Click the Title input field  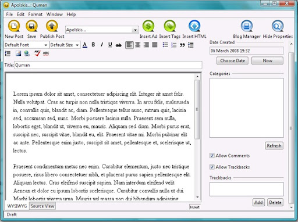(108, 65)
